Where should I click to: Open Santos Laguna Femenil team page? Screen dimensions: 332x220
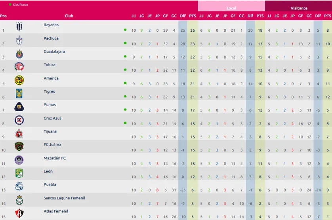(64, 198)
